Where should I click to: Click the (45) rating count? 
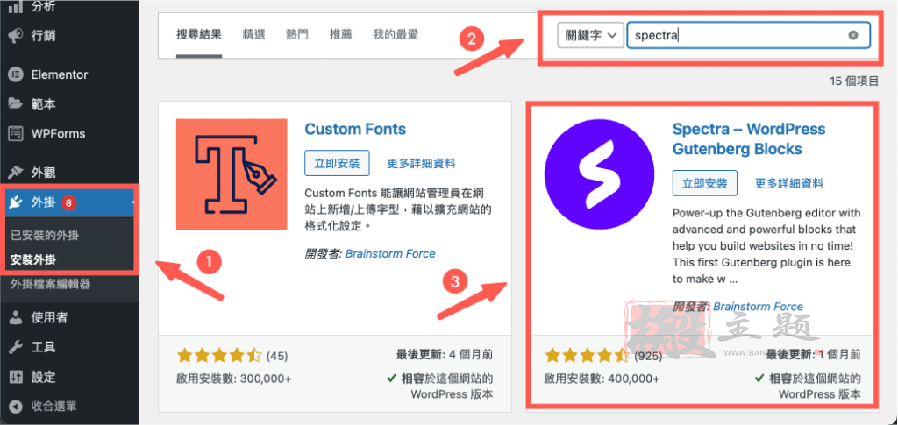pyautogui.click(x=277, y=356)
